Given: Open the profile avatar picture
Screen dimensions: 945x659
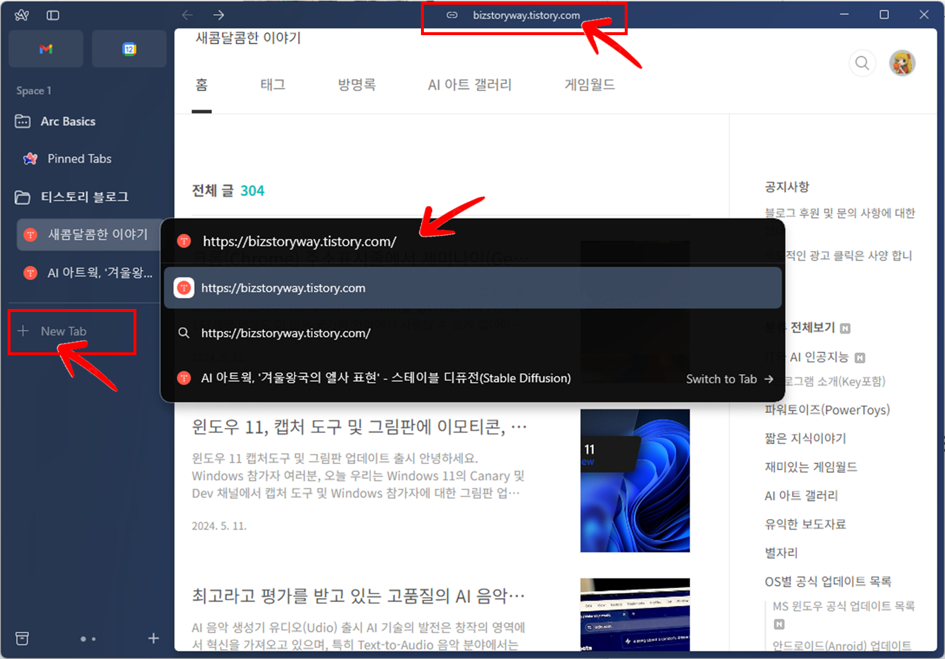Looking at the screenshot, I should pyautogui.click(x=902, y=63).
